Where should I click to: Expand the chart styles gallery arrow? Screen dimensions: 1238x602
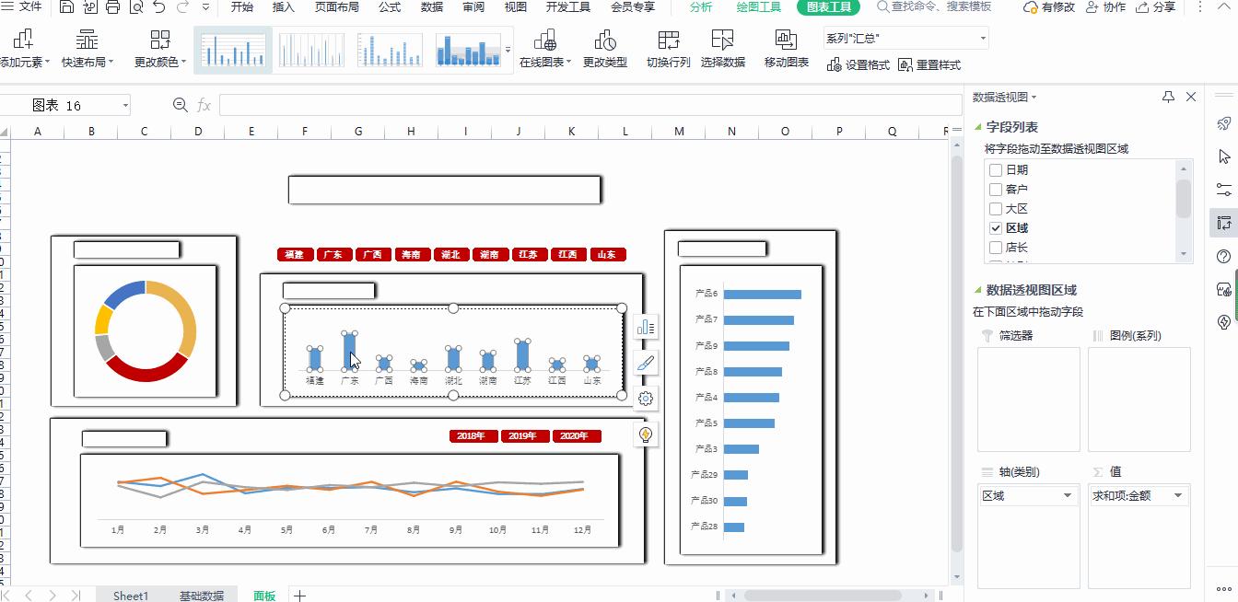pos(508,50)
